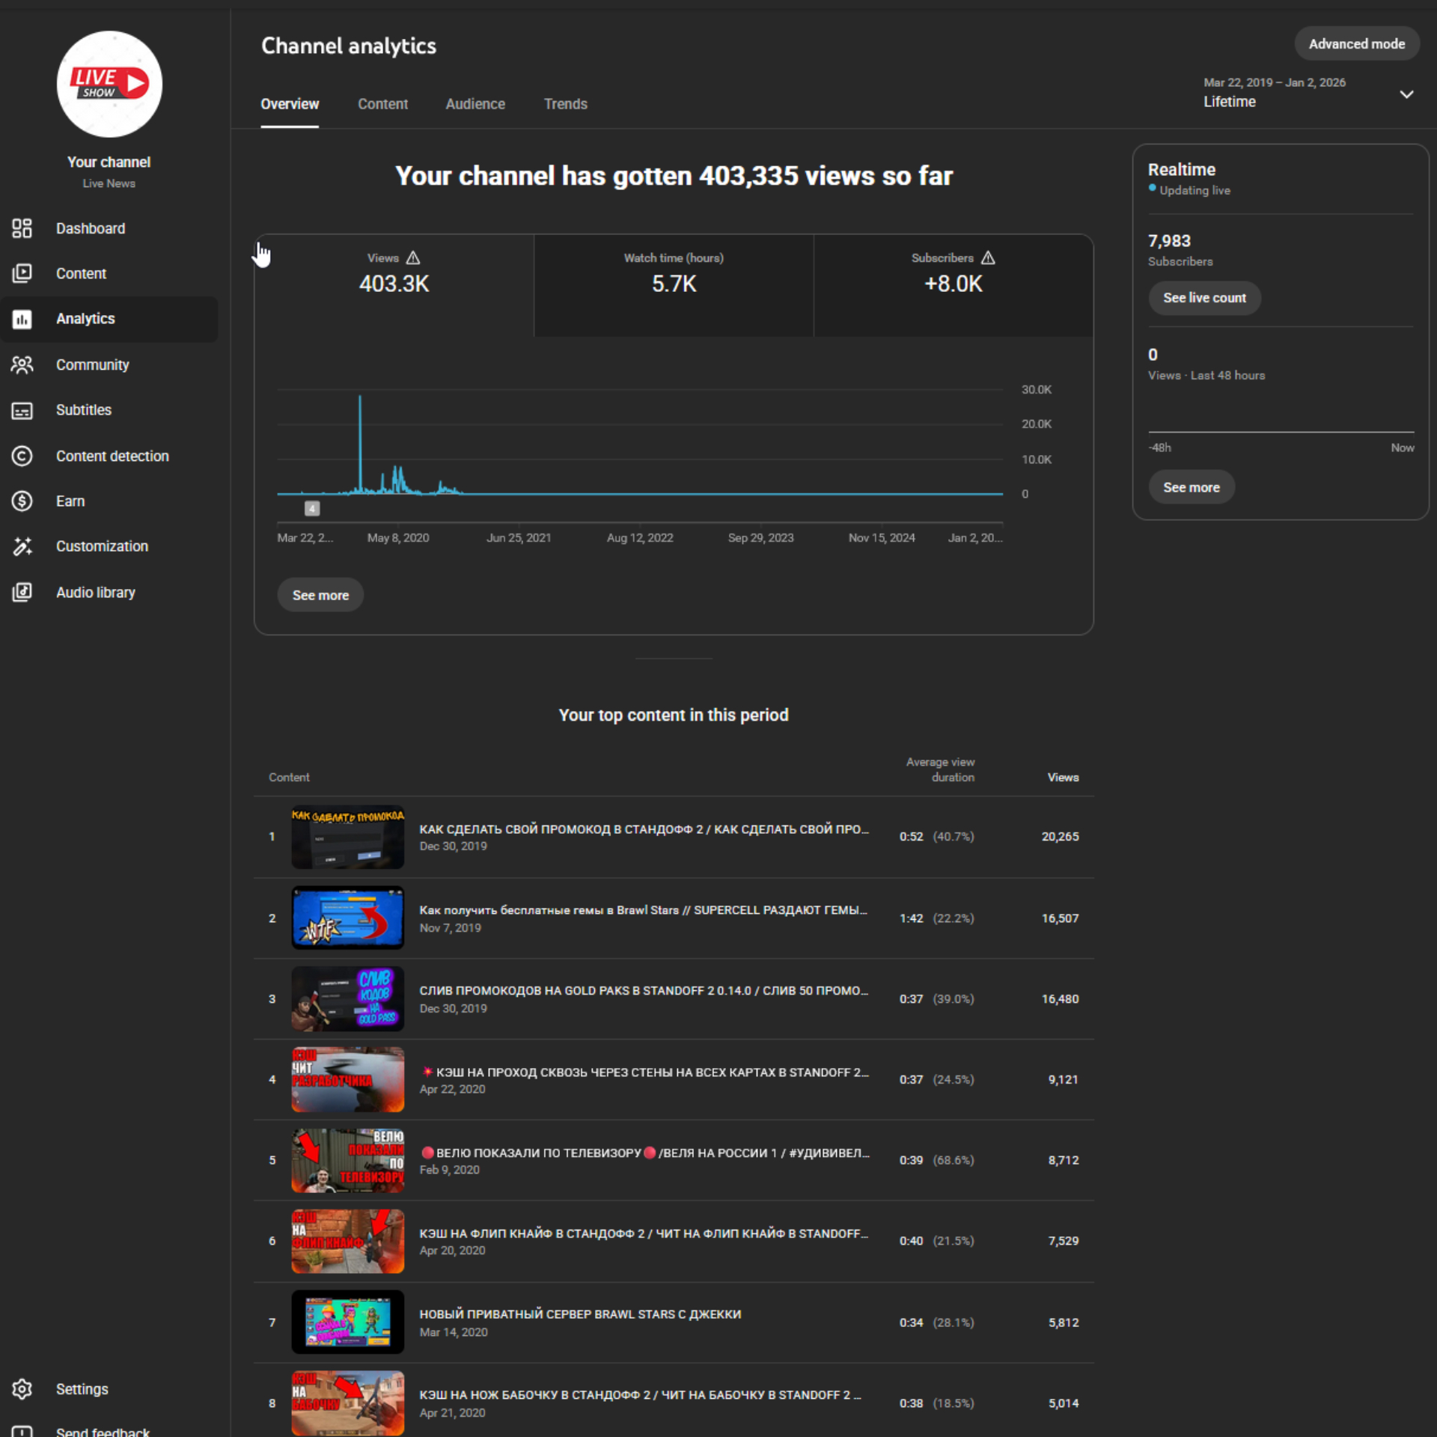Switch to the Trends tab
Image resolution: width=1437 pixels, height=1437 pixels.
click(565, 104)
